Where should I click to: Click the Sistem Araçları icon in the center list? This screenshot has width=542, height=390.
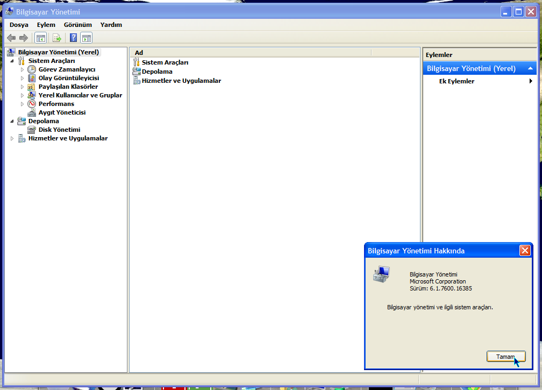pos(137,62)
